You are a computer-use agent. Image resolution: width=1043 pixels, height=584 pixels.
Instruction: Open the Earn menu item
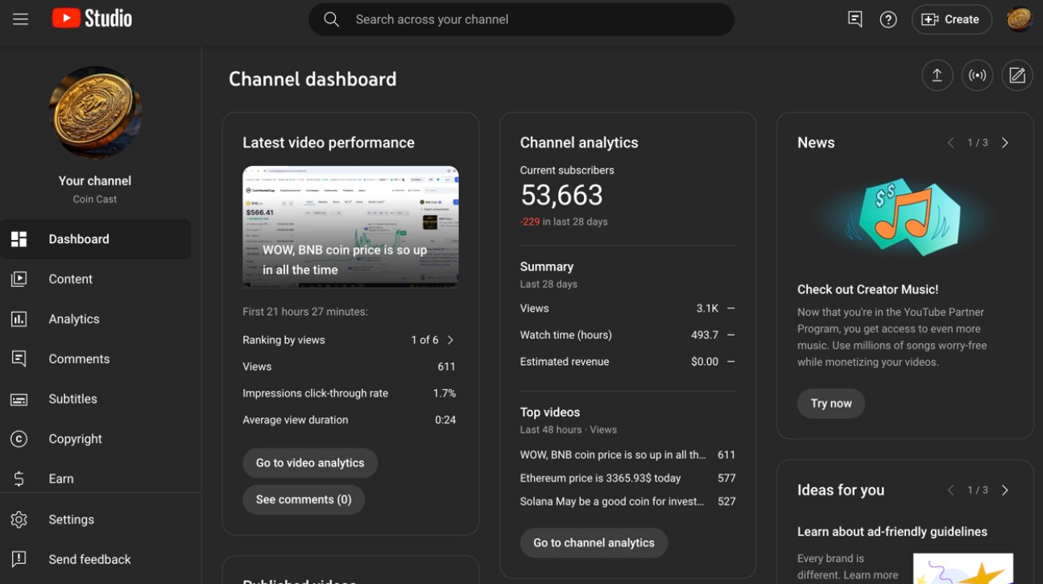click(x=96, y=478)
